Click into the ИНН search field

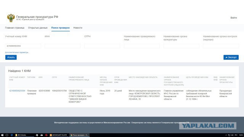click(x=63, y=46)
